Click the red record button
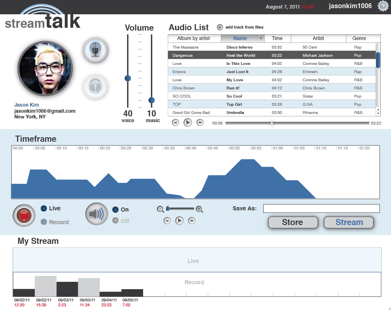 (24, 215)
